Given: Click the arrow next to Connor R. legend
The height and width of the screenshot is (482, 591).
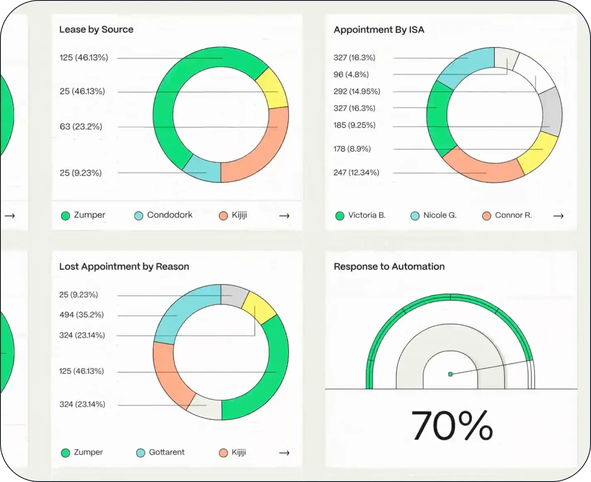Looking at the screenshot, I should point(558,216).
